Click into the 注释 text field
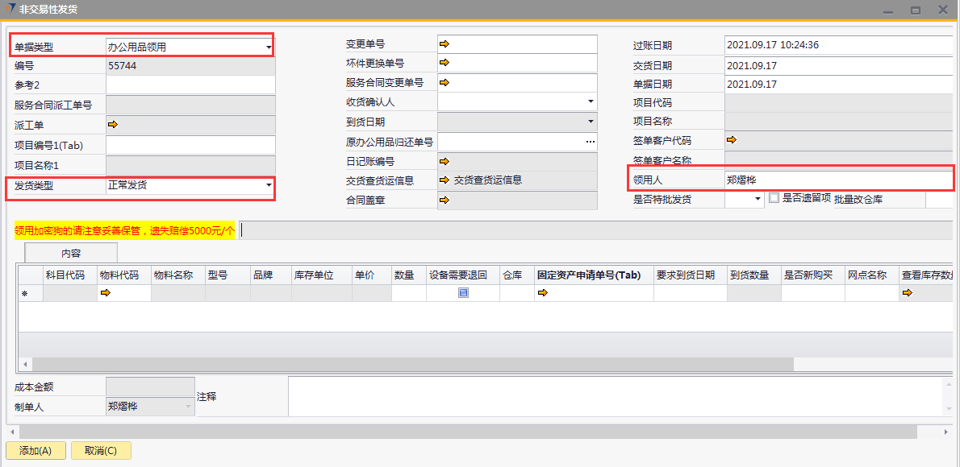The height and width of the screenshot is (467, 960). click(x=613, y=396)
